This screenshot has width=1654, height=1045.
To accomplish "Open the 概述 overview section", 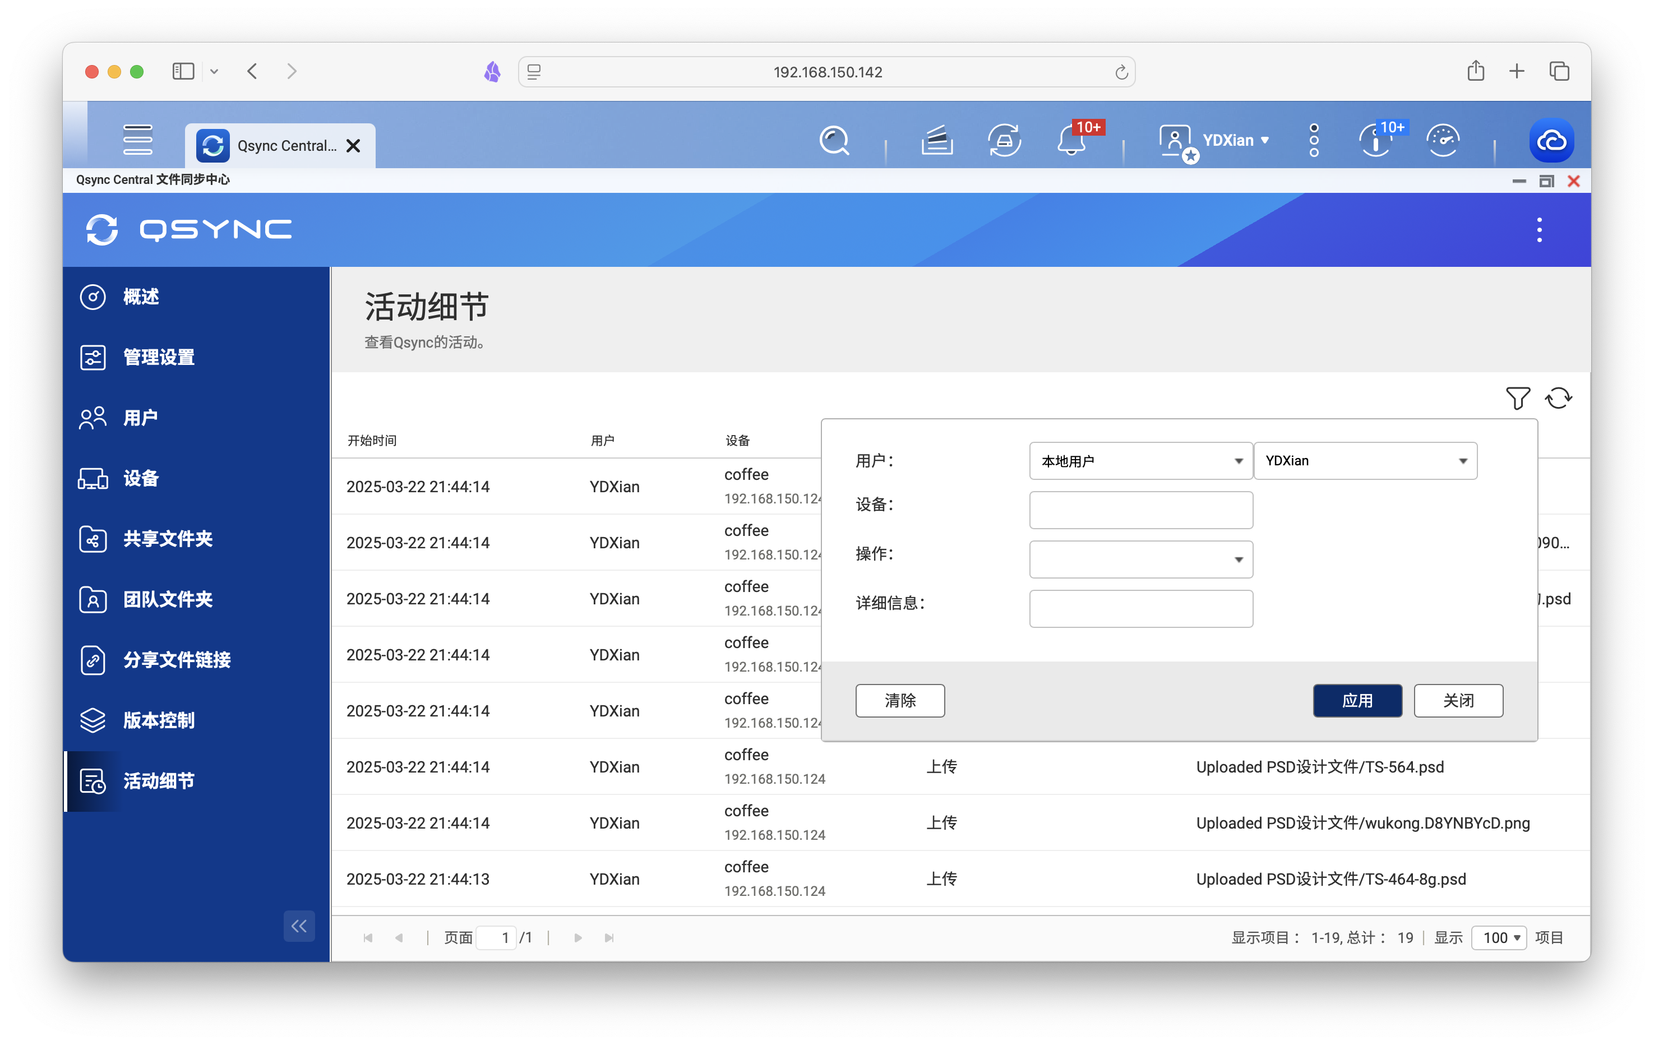I will click(196, 297).
